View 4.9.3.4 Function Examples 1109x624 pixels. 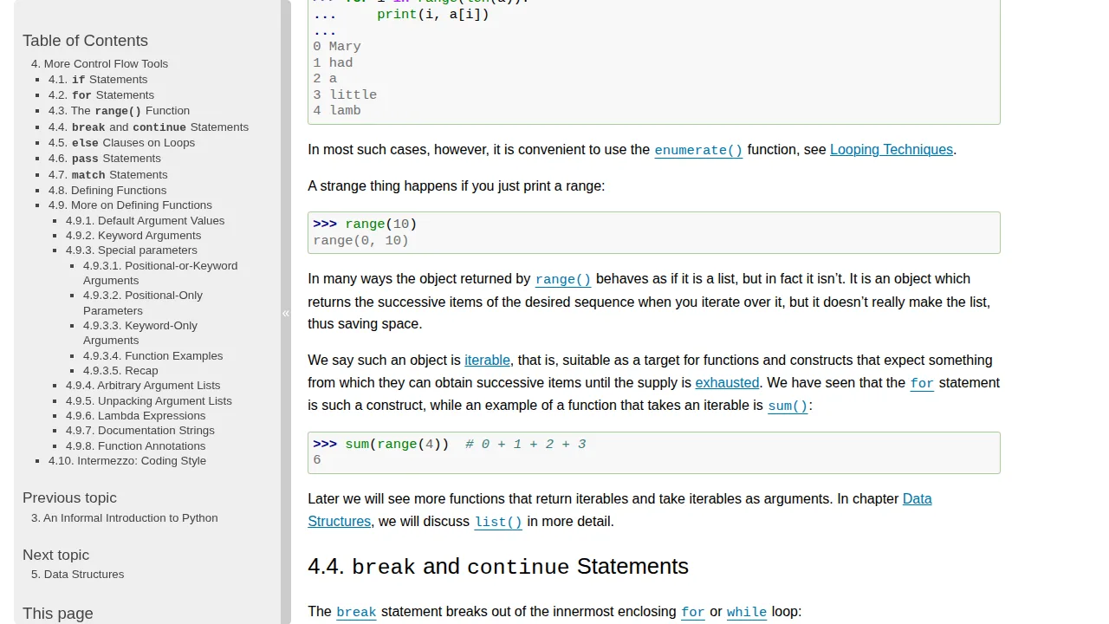152,356
